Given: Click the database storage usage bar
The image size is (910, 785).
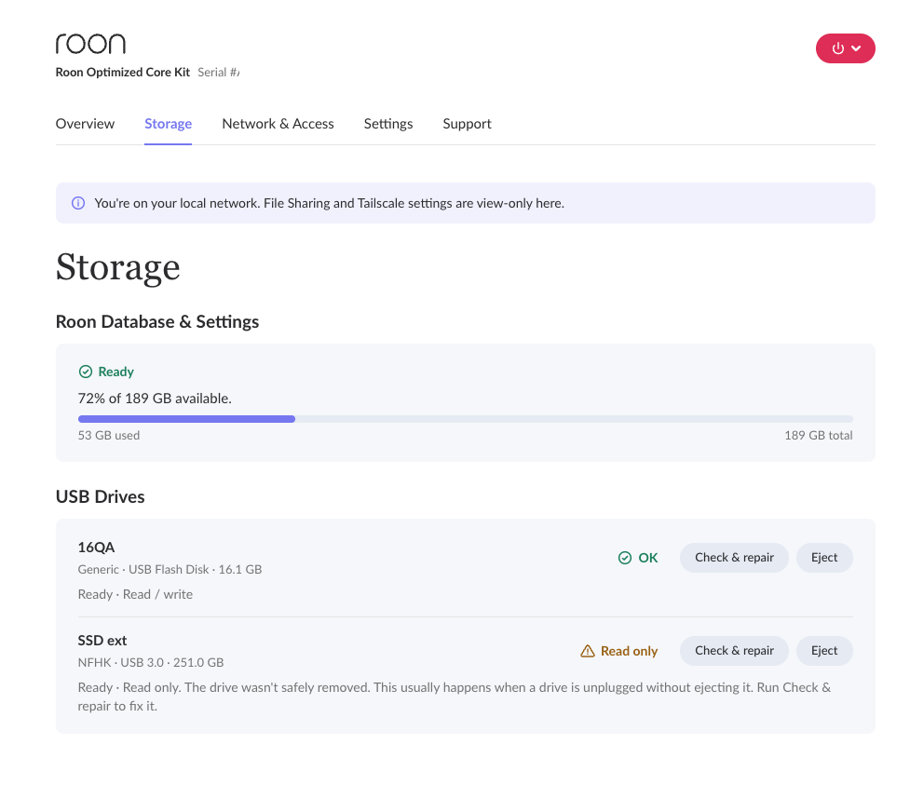Looking at the screenshot, I should (x=466, y=419).
